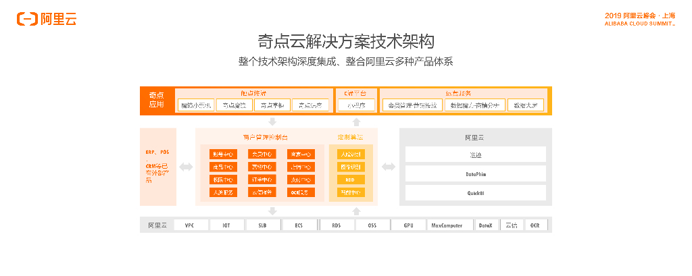Click the 人脸识别 algorithm box

pos(351,155)
